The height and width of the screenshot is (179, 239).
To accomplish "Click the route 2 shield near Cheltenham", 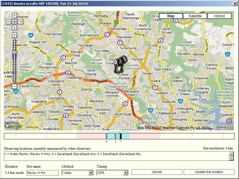I will click(x=68, y=73).
